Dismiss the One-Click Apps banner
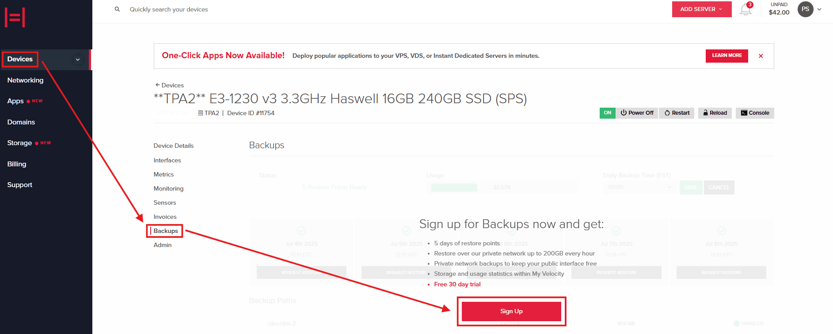The width and height of the screenshot is (833, 334). pos(761,56)
